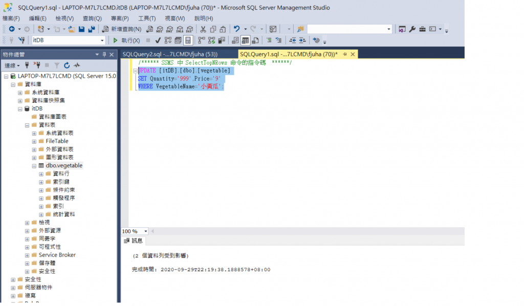Viewport: 524px width, 306px height.
Task: Close the Object Explorer panel
Action: tap(112, 54)
